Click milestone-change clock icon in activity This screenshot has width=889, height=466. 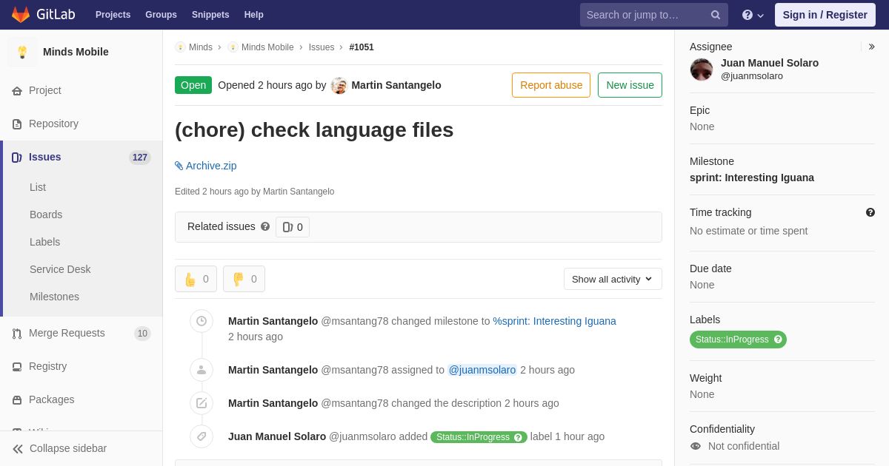(x=202, y=321)
